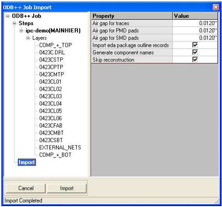Edit Air gap for traces value
Image resolution: width=222 pixels, height=207 pixels.
point(195,23)
